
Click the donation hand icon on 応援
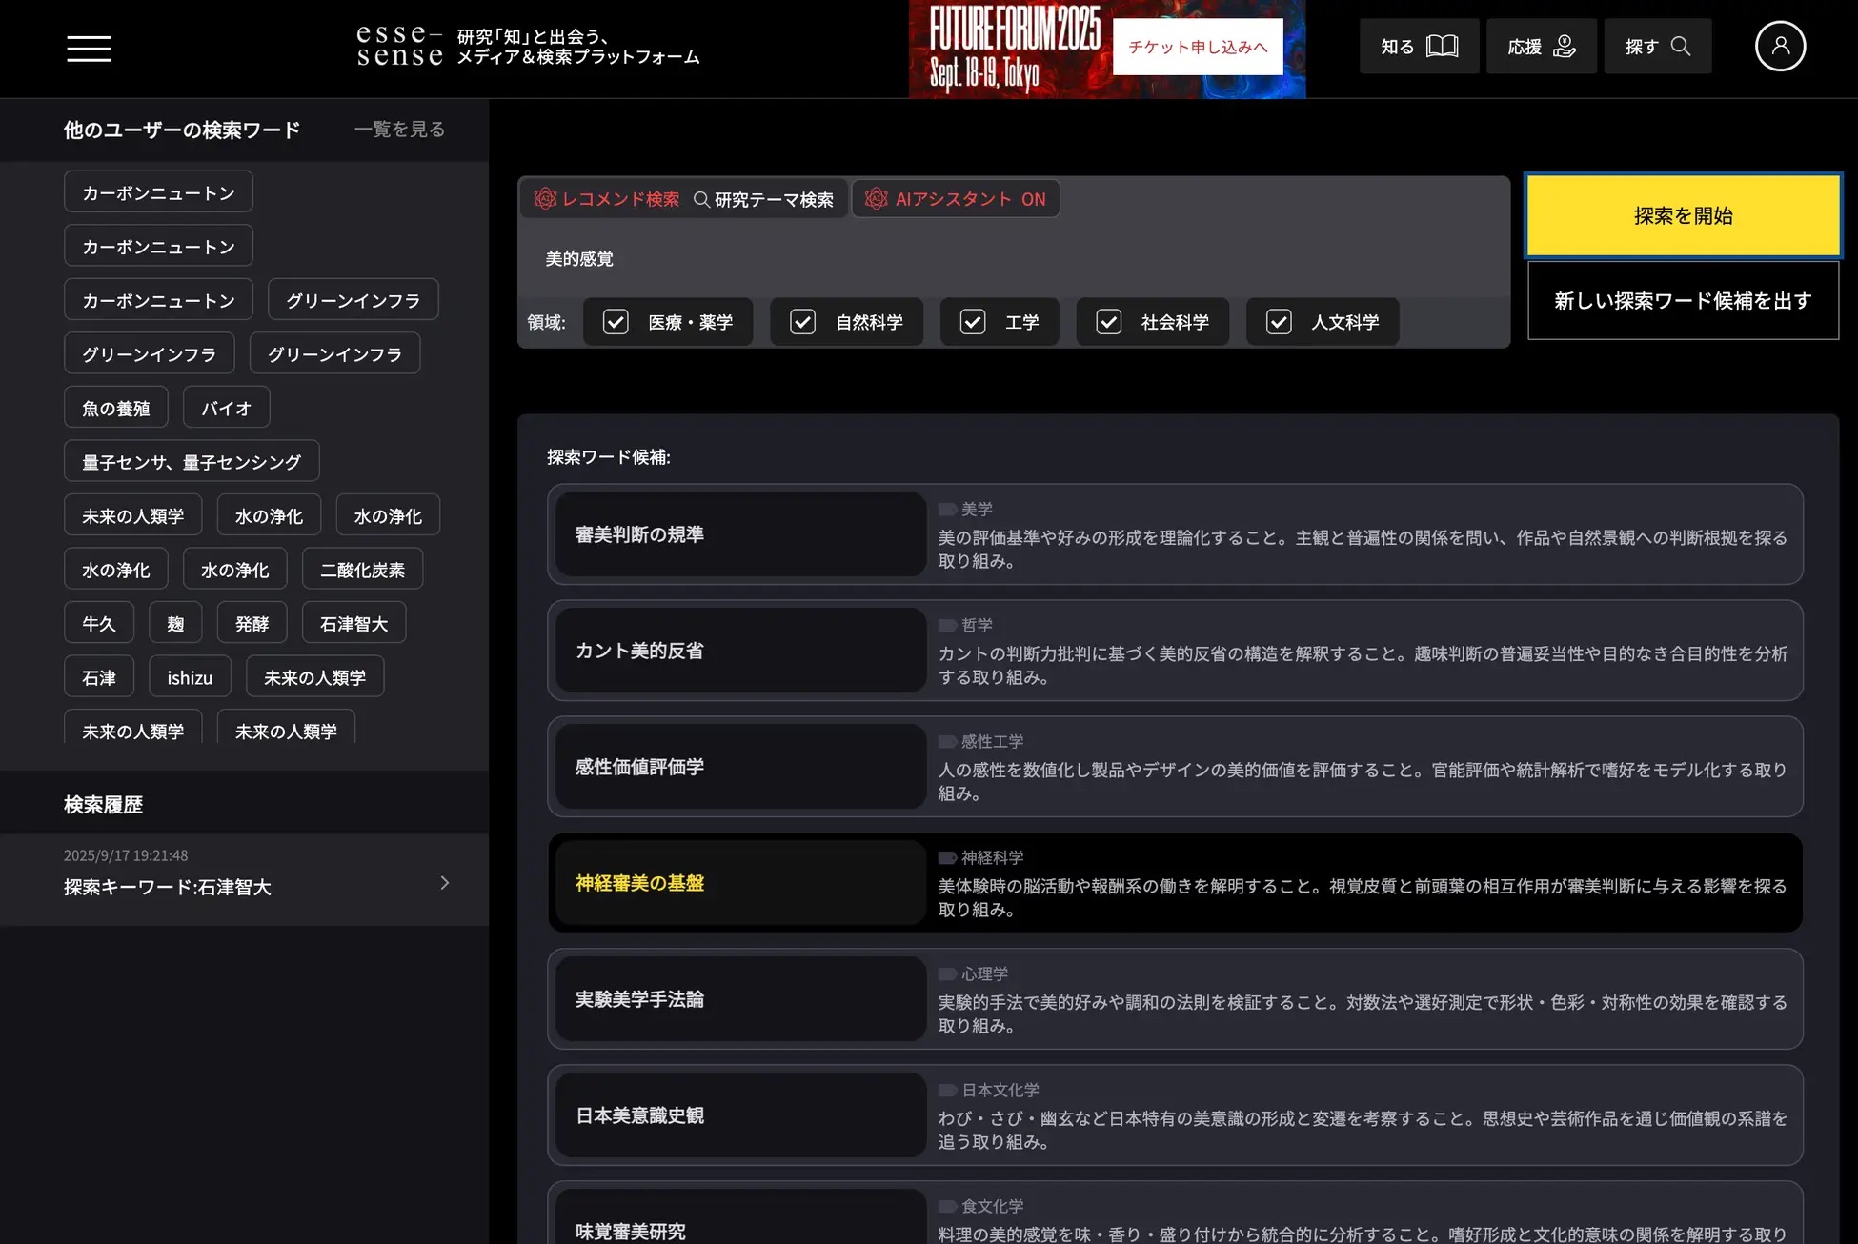click(1565, 46)
